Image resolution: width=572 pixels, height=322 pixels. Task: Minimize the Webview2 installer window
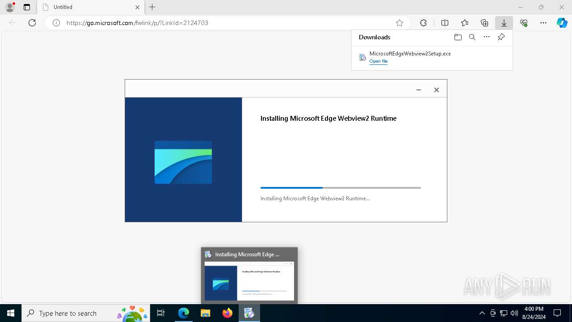(x=419, y=90)
